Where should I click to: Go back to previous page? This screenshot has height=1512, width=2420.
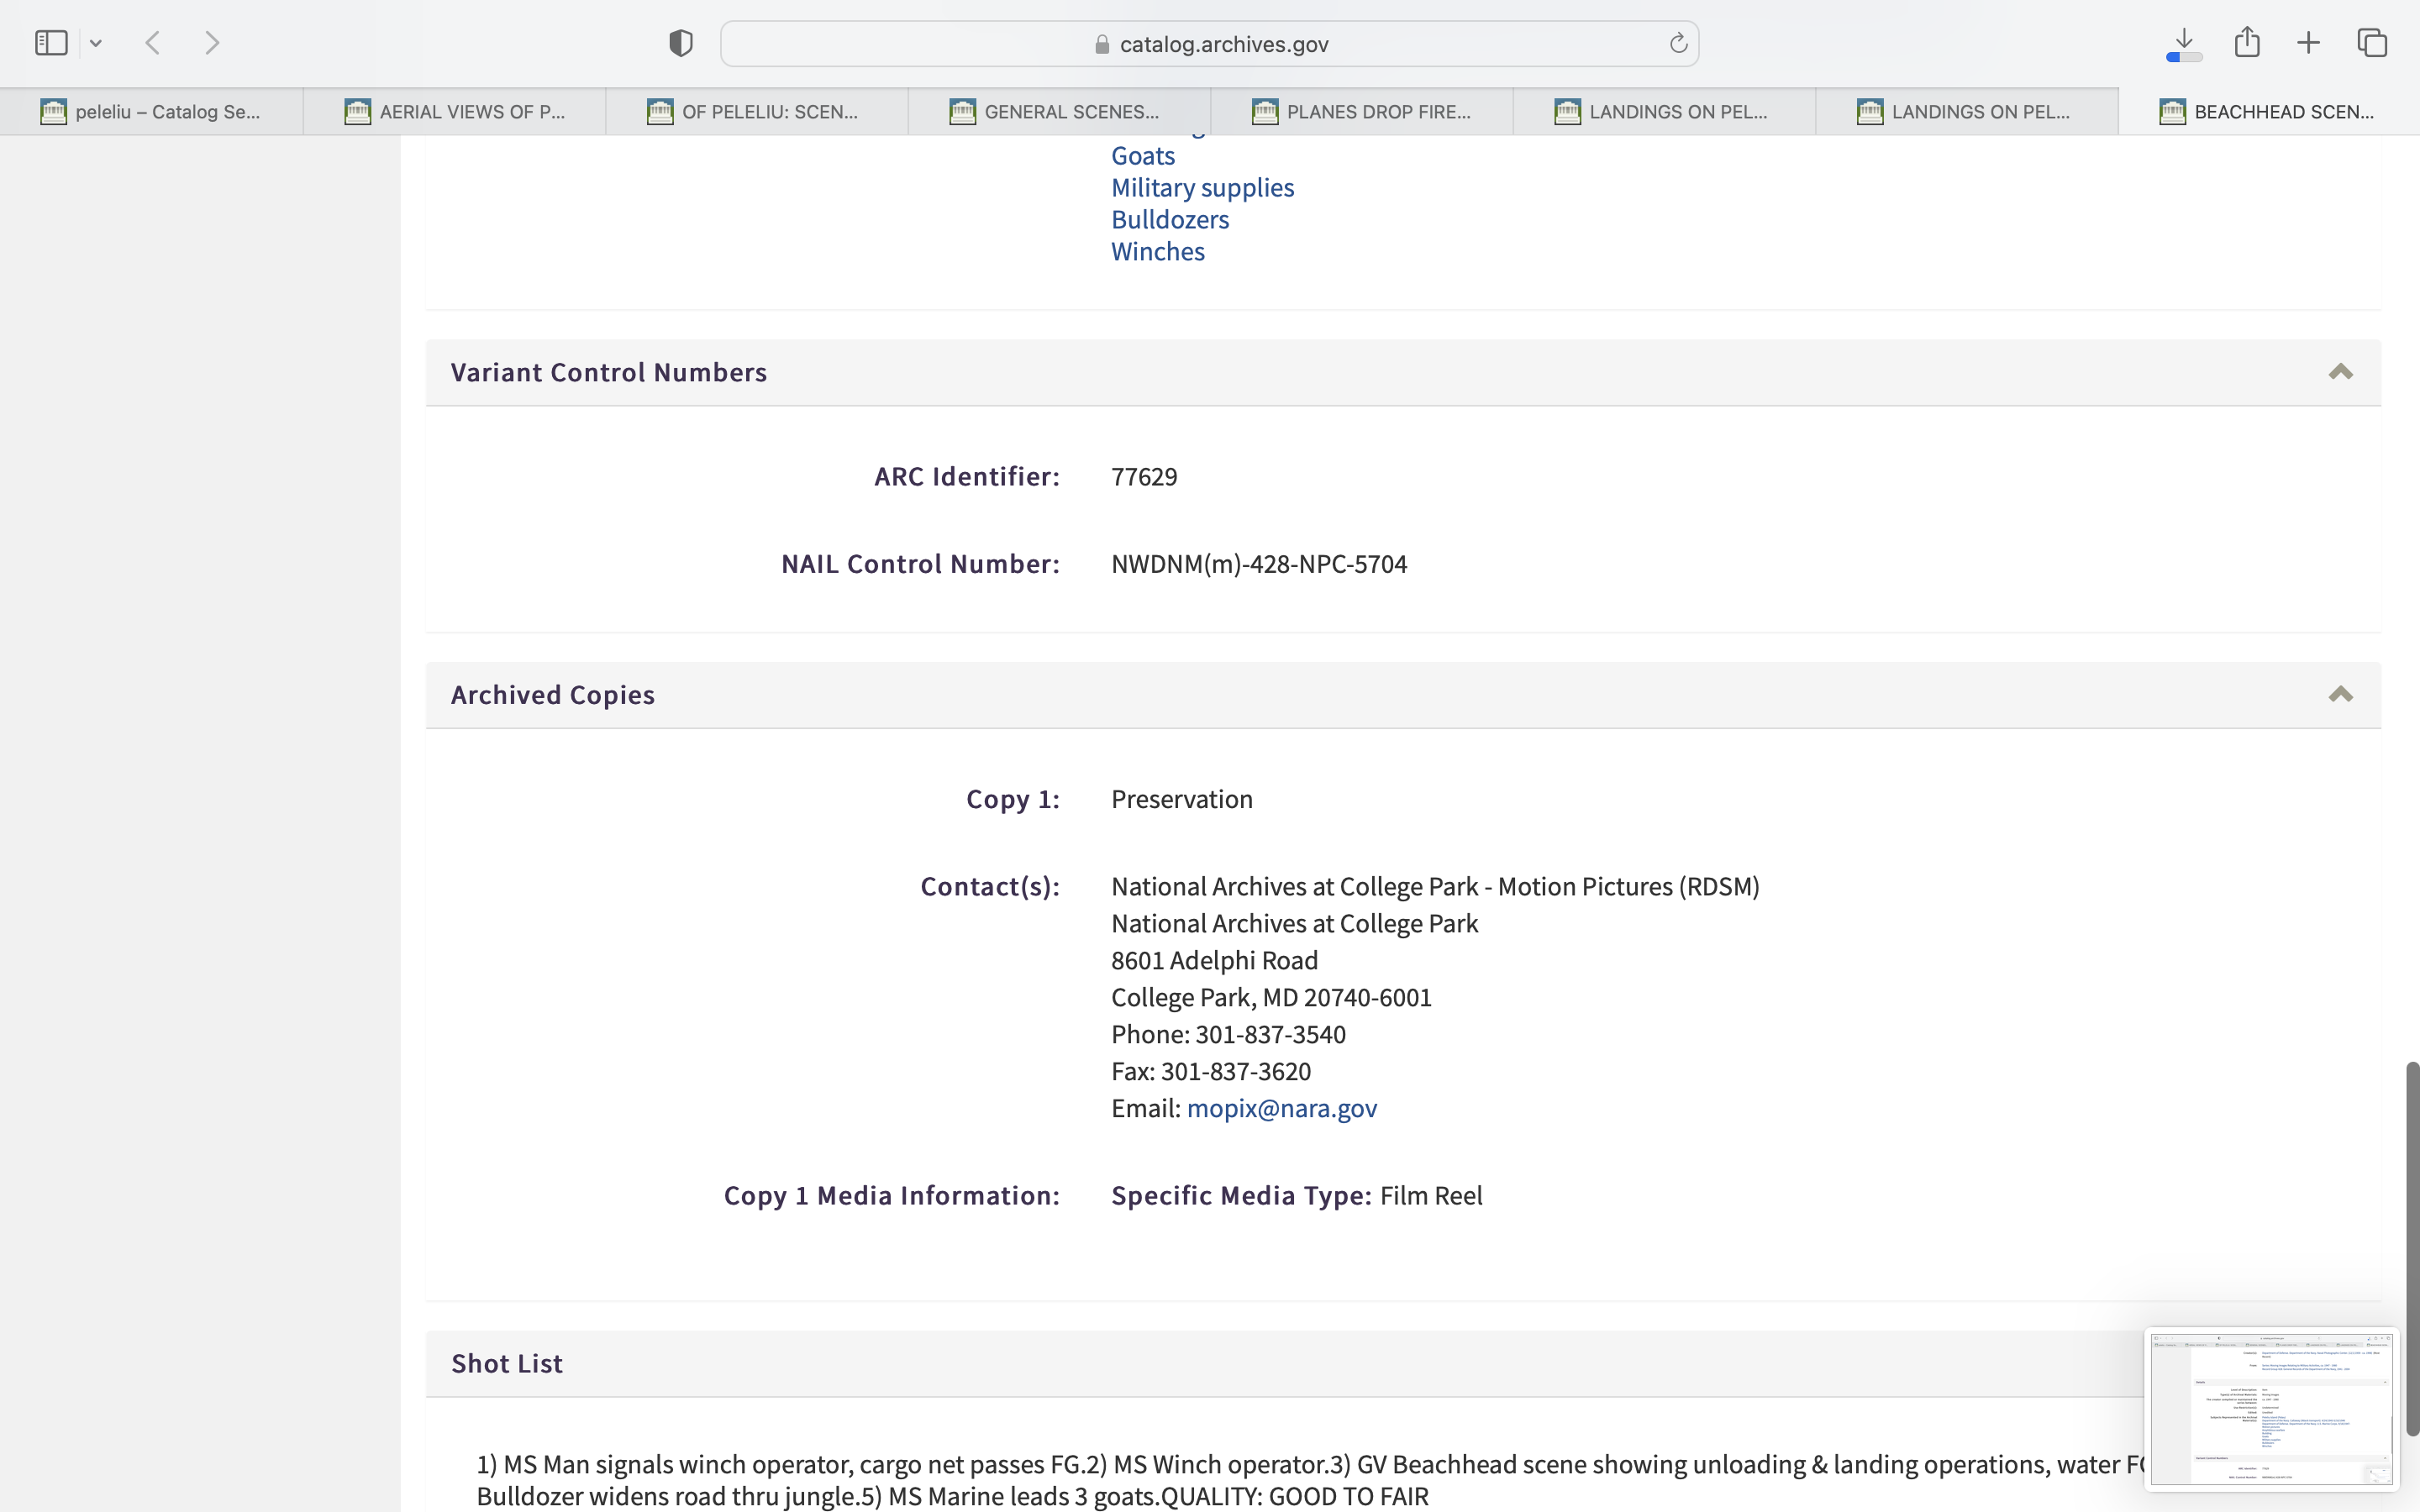tap(153, 43)
